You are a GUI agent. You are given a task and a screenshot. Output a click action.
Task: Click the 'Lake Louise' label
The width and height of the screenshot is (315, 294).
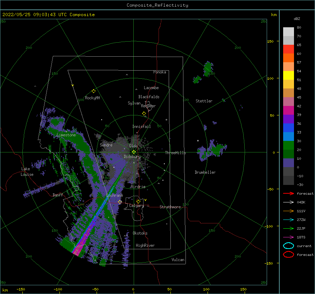(x=27, y=172)
